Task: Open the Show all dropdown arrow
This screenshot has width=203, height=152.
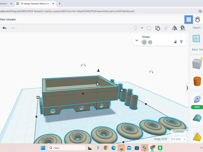Action: coord(142,28)
